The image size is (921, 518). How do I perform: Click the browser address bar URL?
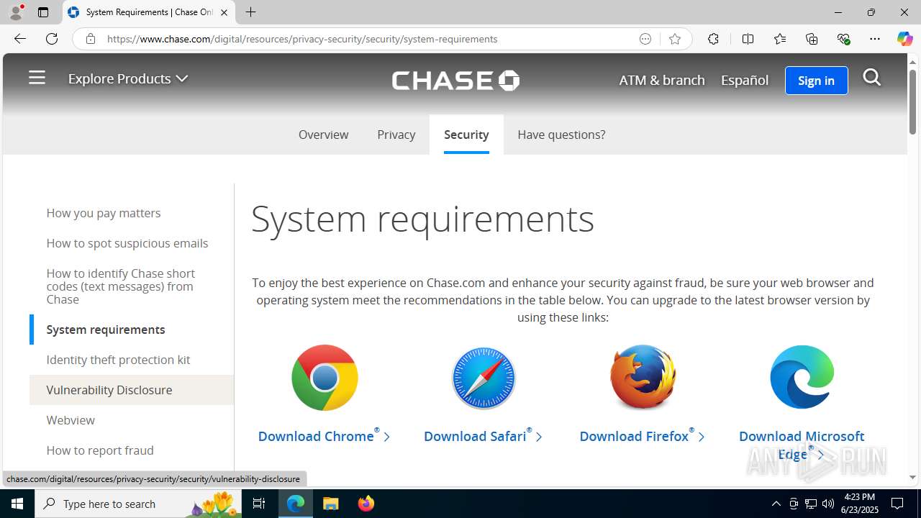click(x=302, y=39)
